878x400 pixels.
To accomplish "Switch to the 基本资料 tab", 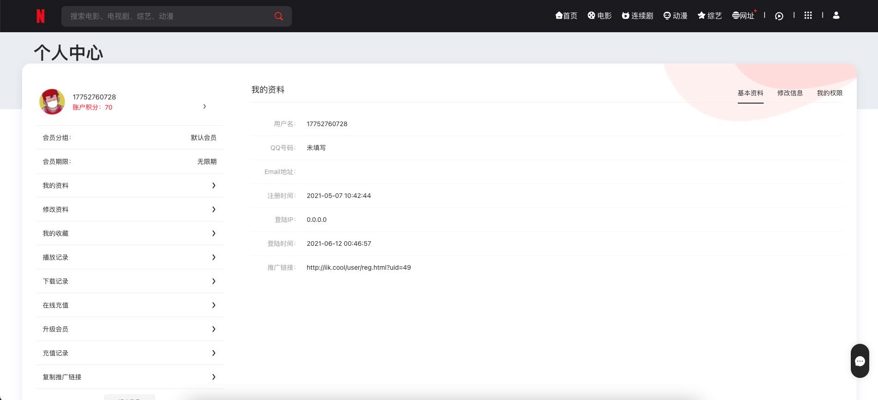I will pos(750,93).
